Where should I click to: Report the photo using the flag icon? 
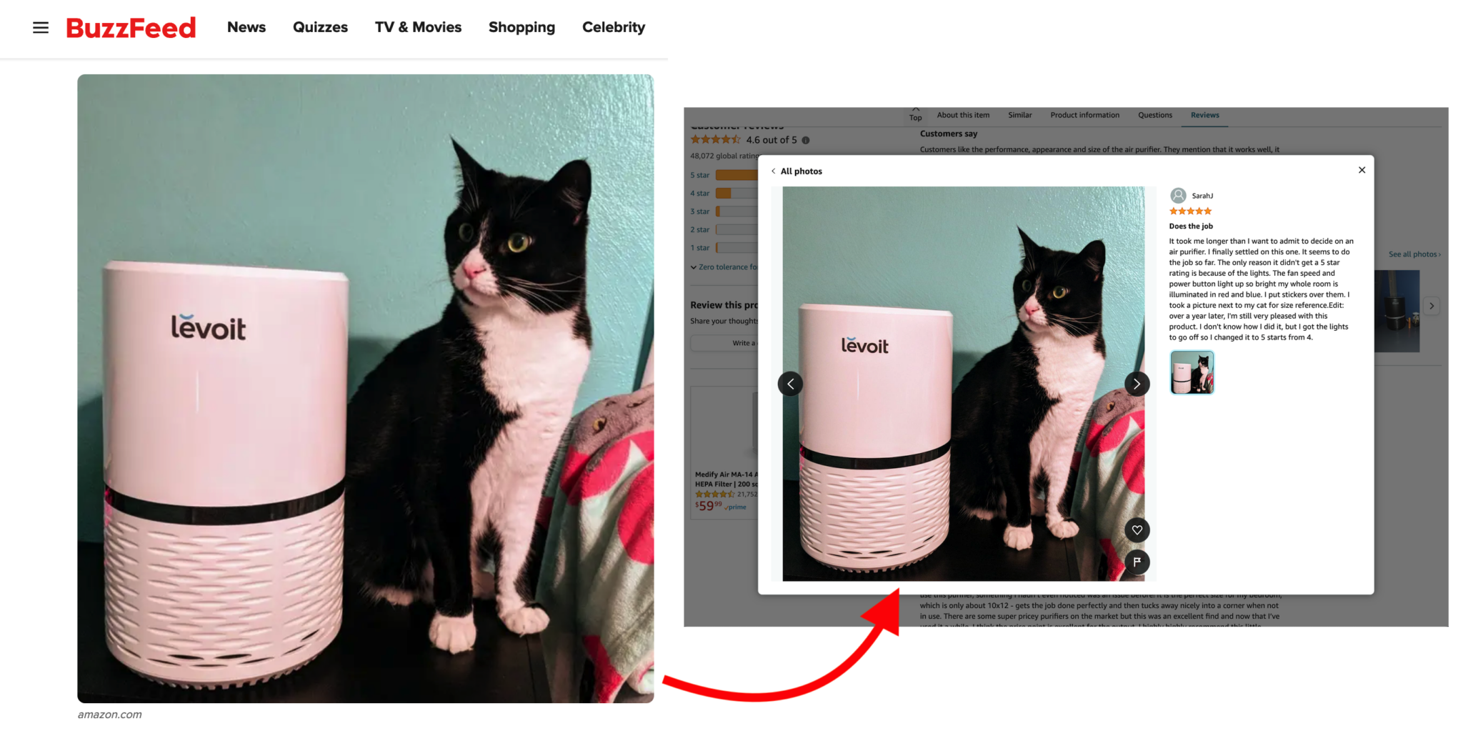[x=1137, y=562]
